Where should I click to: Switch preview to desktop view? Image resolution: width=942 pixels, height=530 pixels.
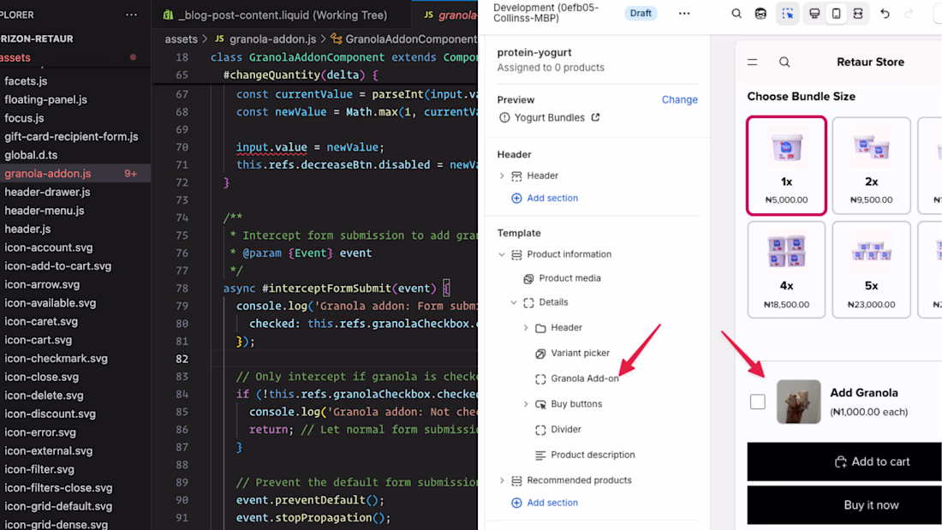click(x=814, y=14)
